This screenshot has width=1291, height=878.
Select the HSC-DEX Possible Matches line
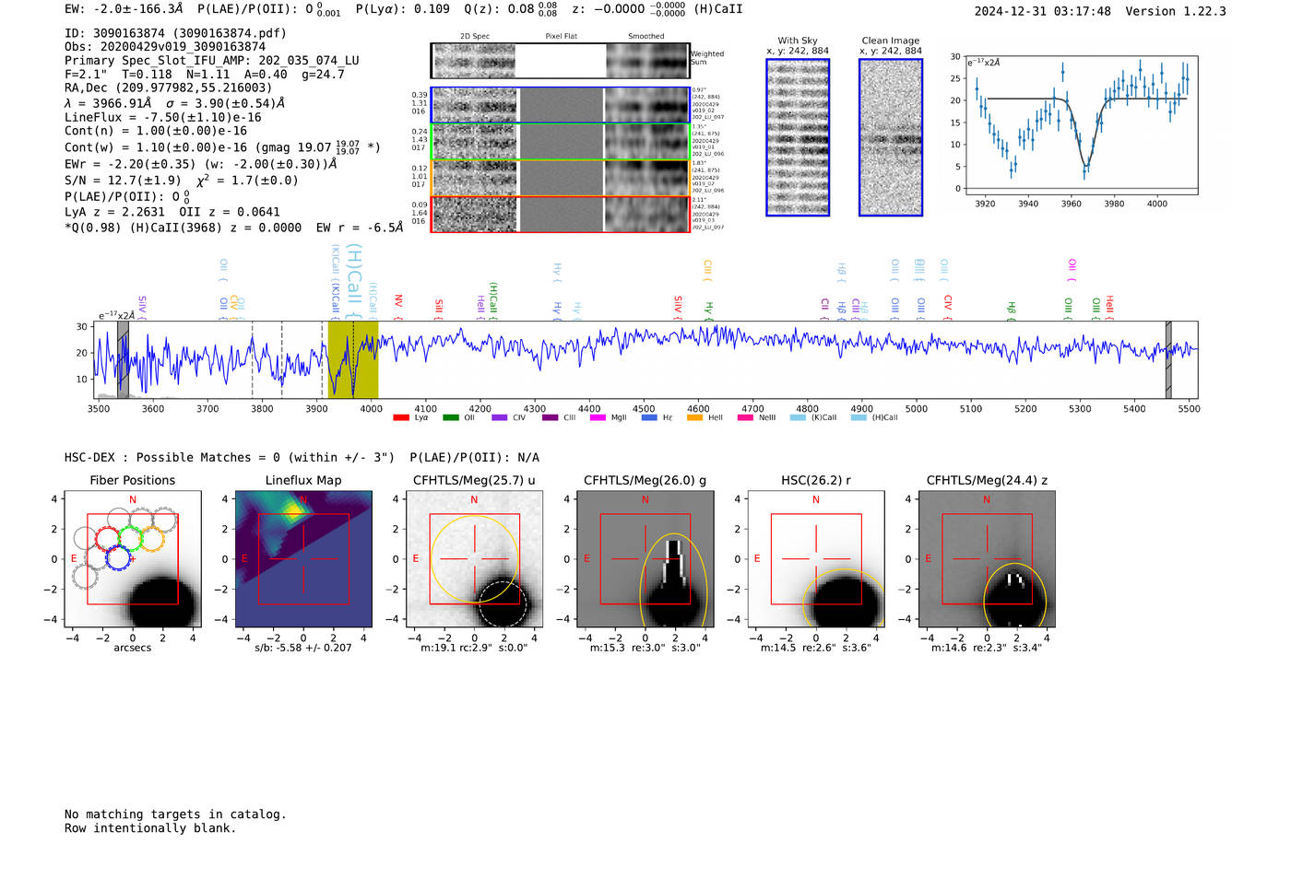click(302, 458)
